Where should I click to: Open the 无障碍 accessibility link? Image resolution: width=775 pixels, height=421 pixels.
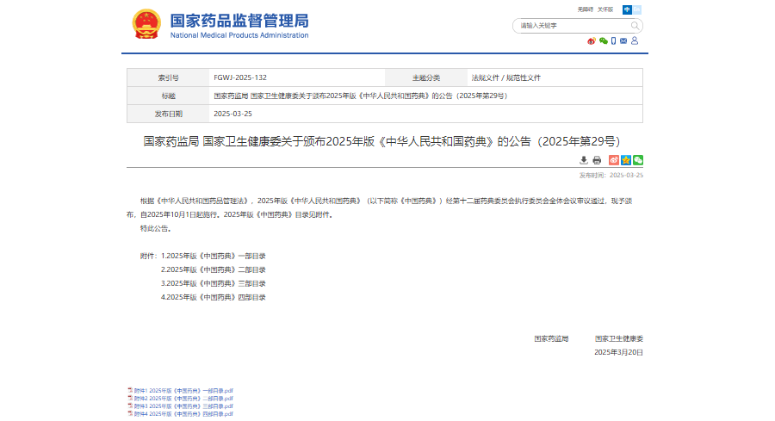[586, 9]
